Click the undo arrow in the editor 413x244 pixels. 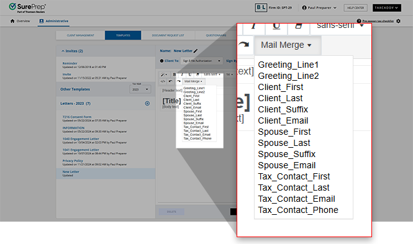[x=170, y=81]
